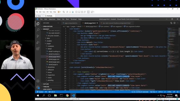The image size is (180, 101).
Task: Open Source Control view in activity bar
Action: pyautogui.click(x=38, y=36)
